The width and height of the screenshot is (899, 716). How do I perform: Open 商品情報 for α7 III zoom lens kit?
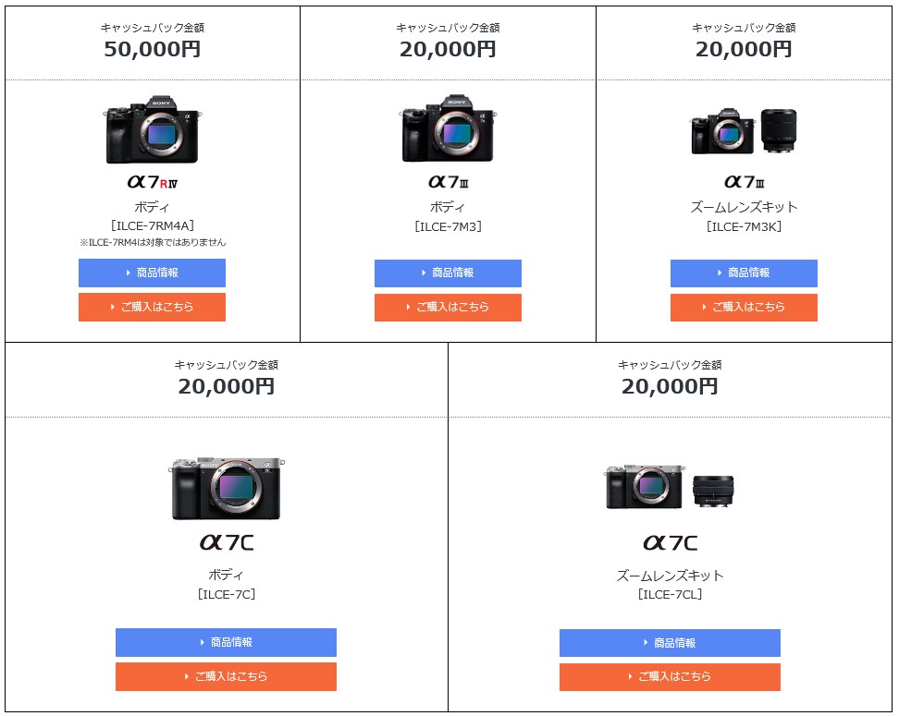[744, 273]
